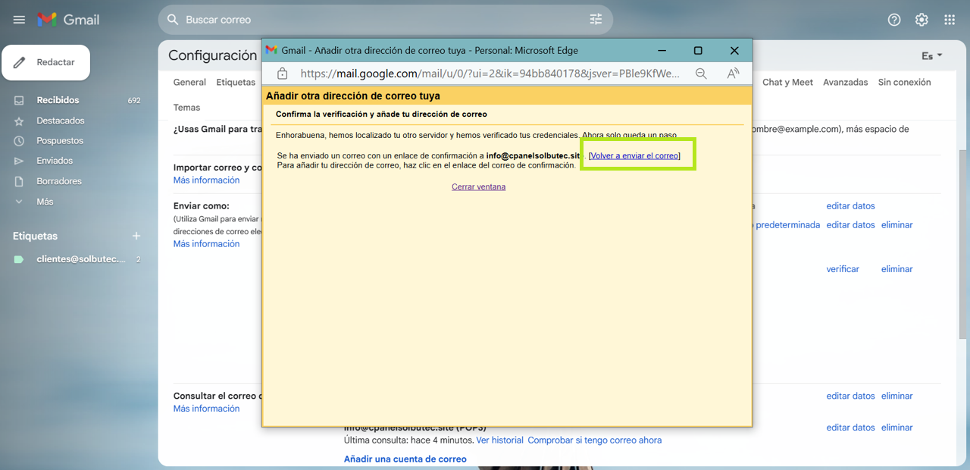The height and width of the screenshot is (470, 970).
Task: Click the Buscar correo search field
Action: pyautogui.click(x=379, y=20)
